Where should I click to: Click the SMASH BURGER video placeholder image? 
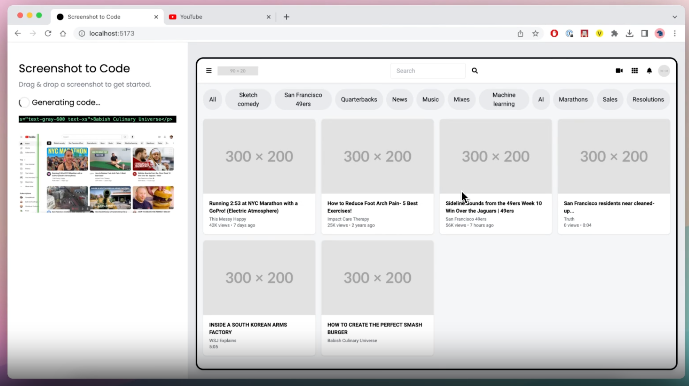(x=377, y=278)
